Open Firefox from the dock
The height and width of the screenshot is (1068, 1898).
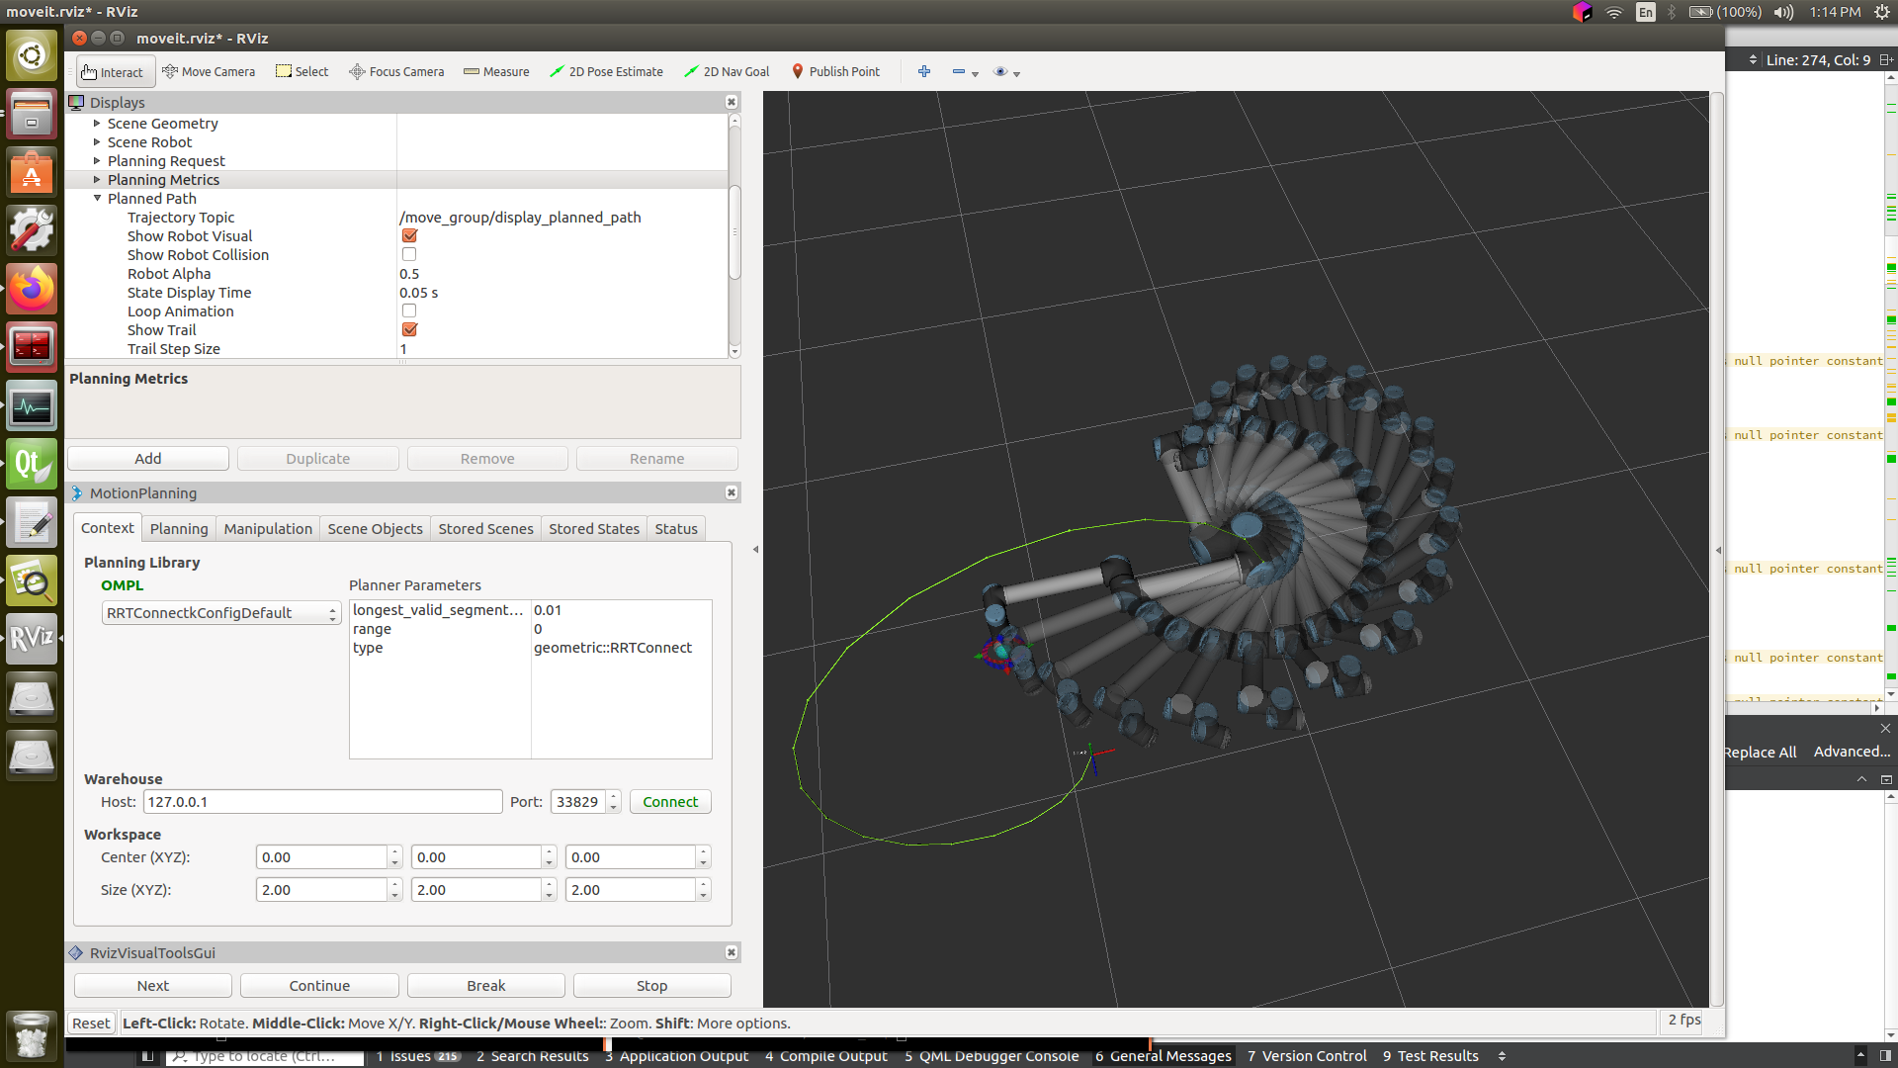tap(32, 288)
